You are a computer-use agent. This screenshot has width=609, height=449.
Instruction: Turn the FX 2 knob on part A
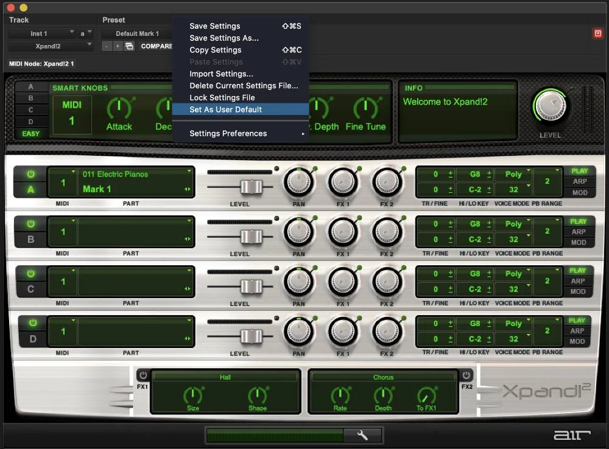coord(387,183)
